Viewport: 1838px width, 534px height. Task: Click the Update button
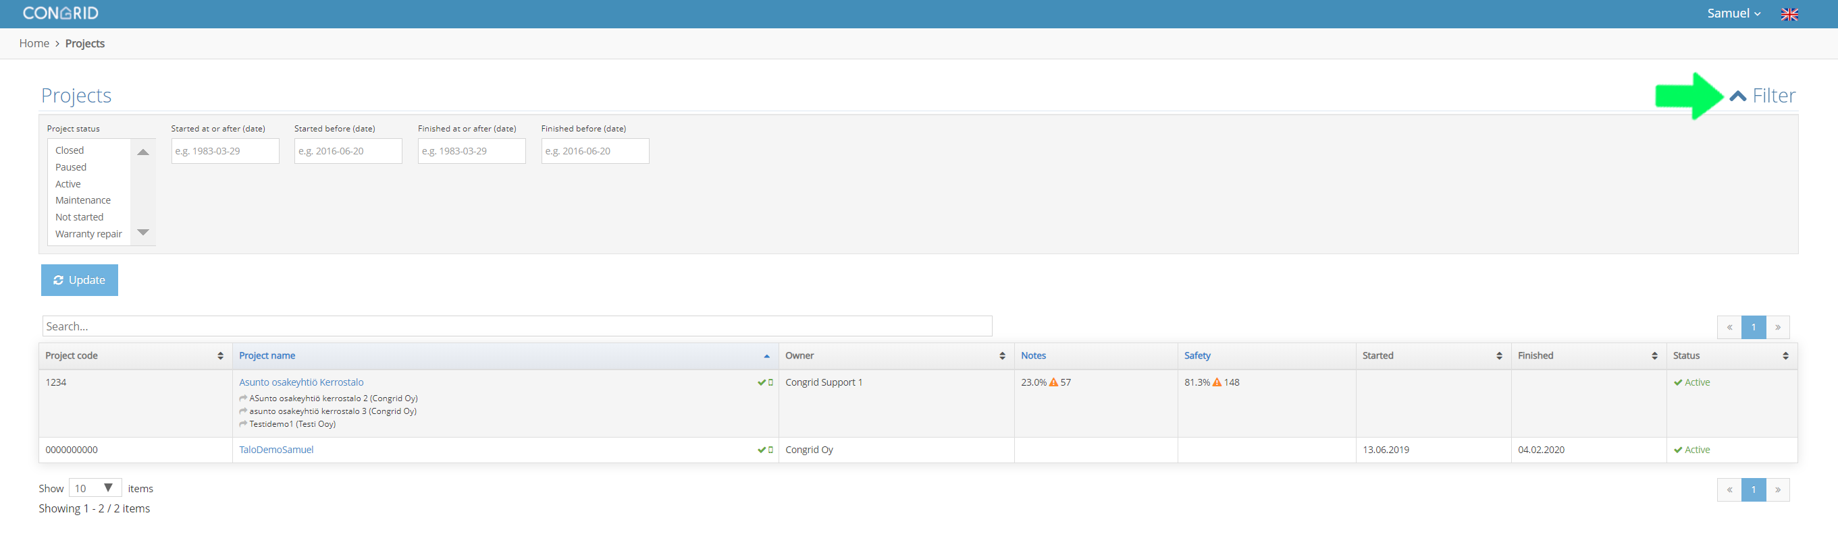pos(79,280)
